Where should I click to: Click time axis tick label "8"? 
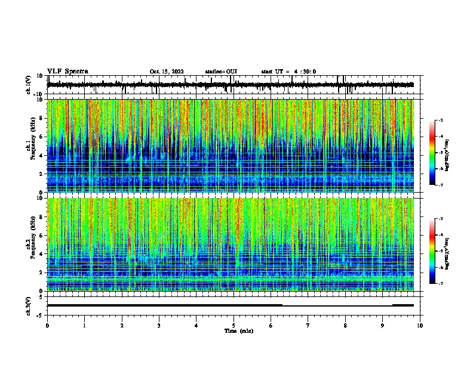coord(345,326)
